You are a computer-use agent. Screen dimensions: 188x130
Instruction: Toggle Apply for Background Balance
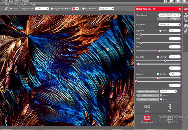click(x=161, y=100)
